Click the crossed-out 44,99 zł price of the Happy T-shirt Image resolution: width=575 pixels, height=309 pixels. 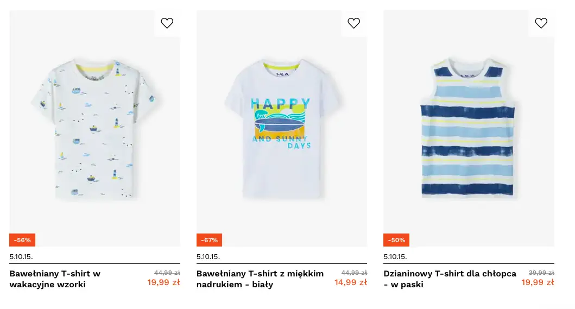click(x=354, y=273)
